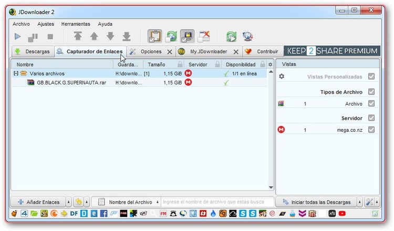Viewport: 394px width, 231px height.
Task: Pause downloads using the pause icon
Action: (33, 37)
